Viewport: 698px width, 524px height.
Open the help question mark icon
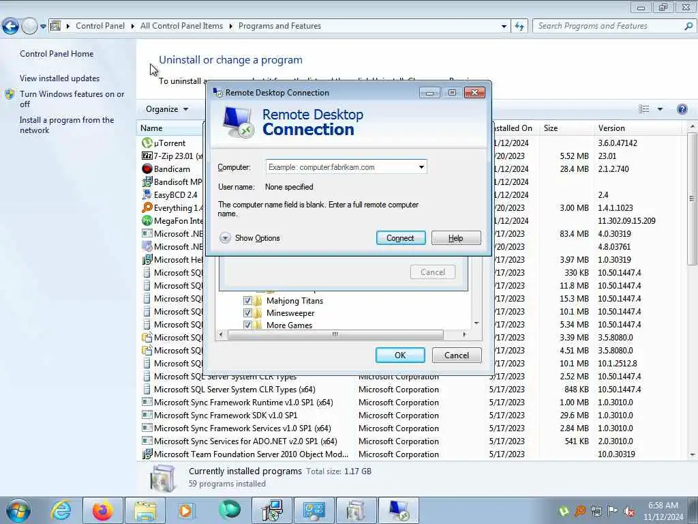point(682,109)
